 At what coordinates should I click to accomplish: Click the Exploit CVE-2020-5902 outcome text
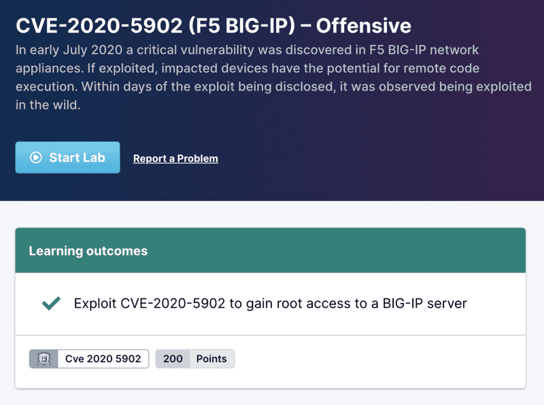270,304
